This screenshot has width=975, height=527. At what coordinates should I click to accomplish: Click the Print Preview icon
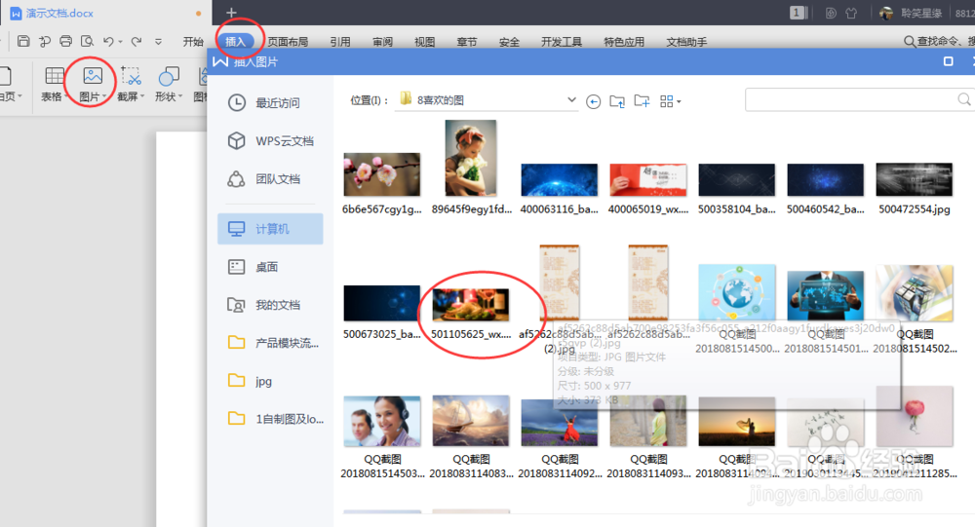87,41
